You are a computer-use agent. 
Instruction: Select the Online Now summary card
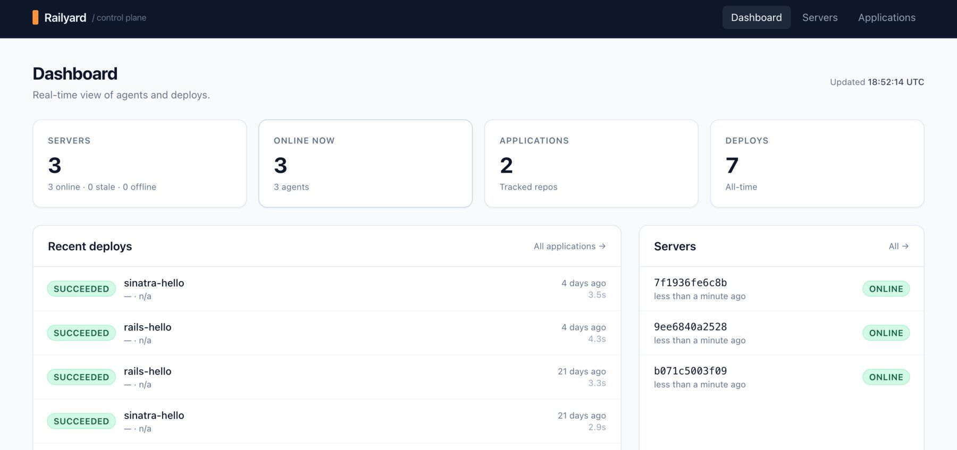point(365,164)
